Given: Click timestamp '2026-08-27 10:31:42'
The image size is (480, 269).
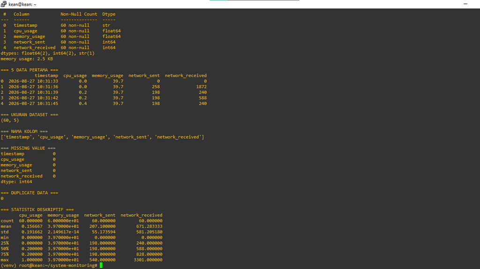Looking at the screenshot, I should [x=33, y=98].
